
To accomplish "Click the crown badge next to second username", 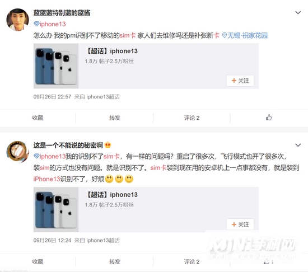I will click(108, 145).
